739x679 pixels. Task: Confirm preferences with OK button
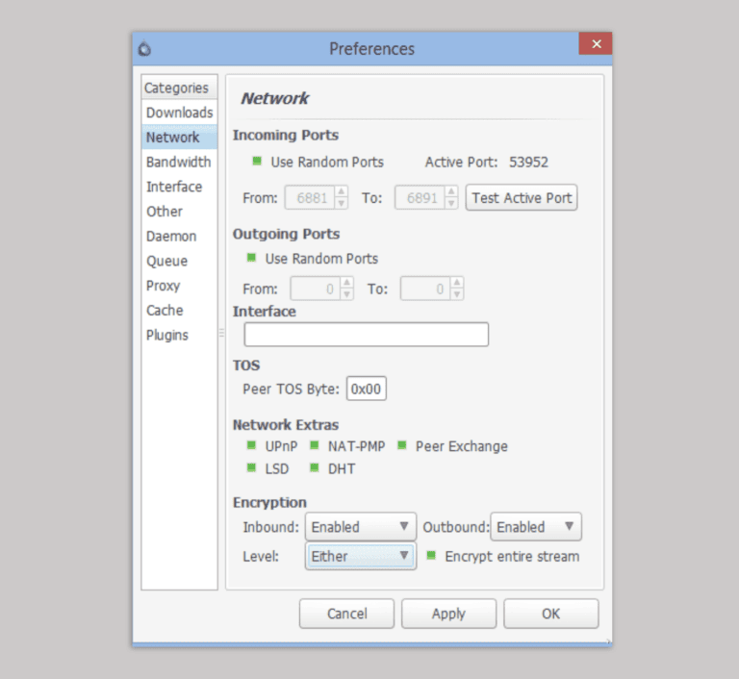(550, 614)
